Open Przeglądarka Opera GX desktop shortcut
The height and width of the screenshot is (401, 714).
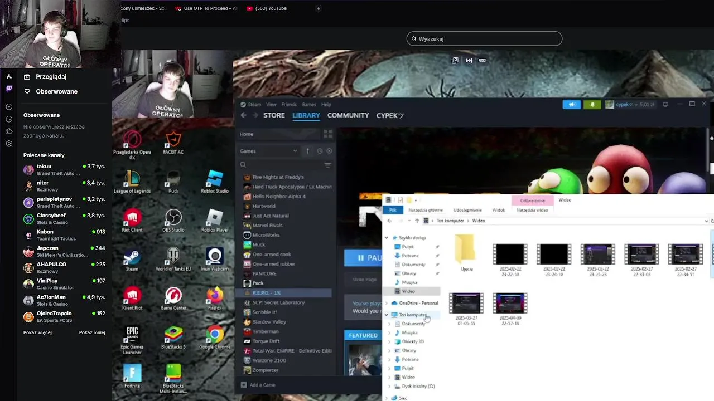pyautogui.click(x=132, y=145)
